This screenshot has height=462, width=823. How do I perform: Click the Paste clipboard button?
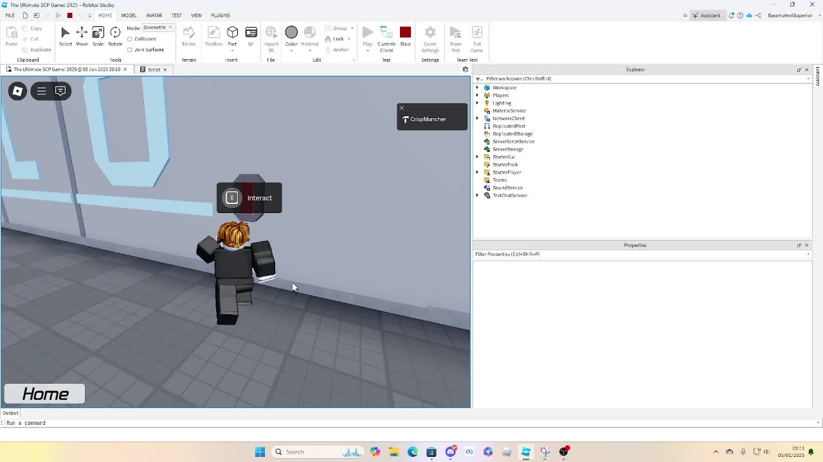pyautogui.click(x=12, y=37)
